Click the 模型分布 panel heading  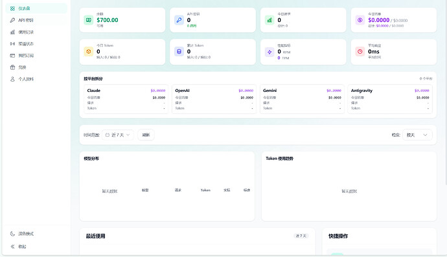(x=91, y=159)
